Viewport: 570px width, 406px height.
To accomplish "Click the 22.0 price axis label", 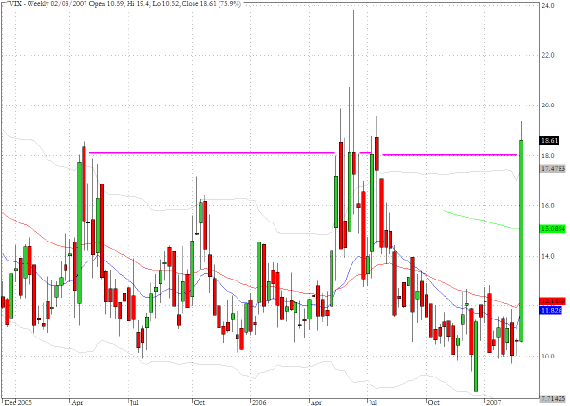I will click(548, 55).
